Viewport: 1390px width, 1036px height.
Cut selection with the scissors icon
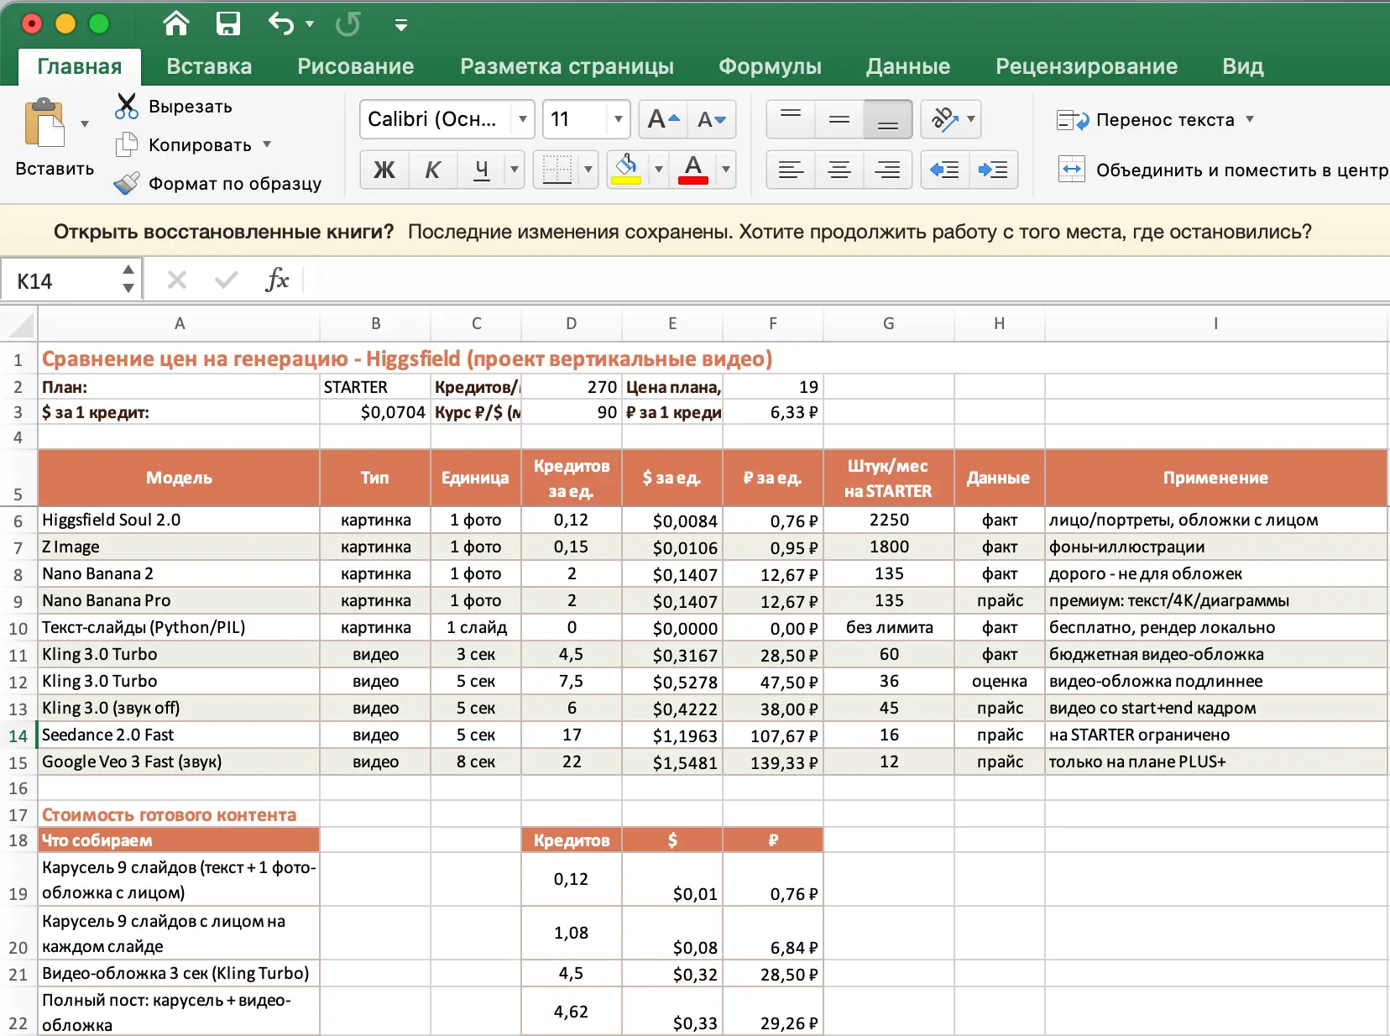(127, 106)
